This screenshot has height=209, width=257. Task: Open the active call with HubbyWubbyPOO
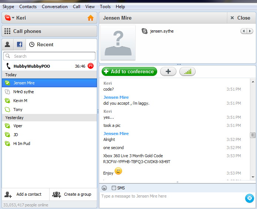coord(49,66)
